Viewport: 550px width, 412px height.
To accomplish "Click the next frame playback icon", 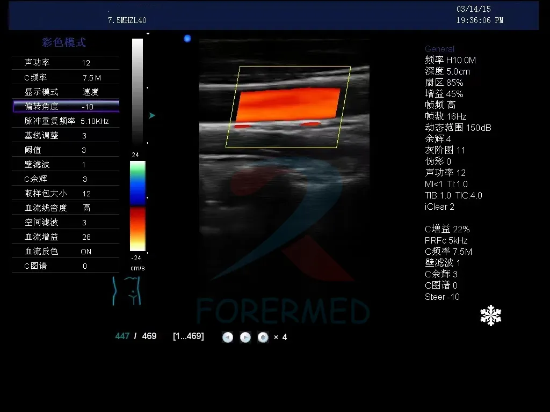I will pos(245,337).
